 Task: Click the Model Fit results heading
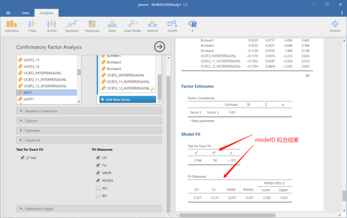tap(191, 134)
